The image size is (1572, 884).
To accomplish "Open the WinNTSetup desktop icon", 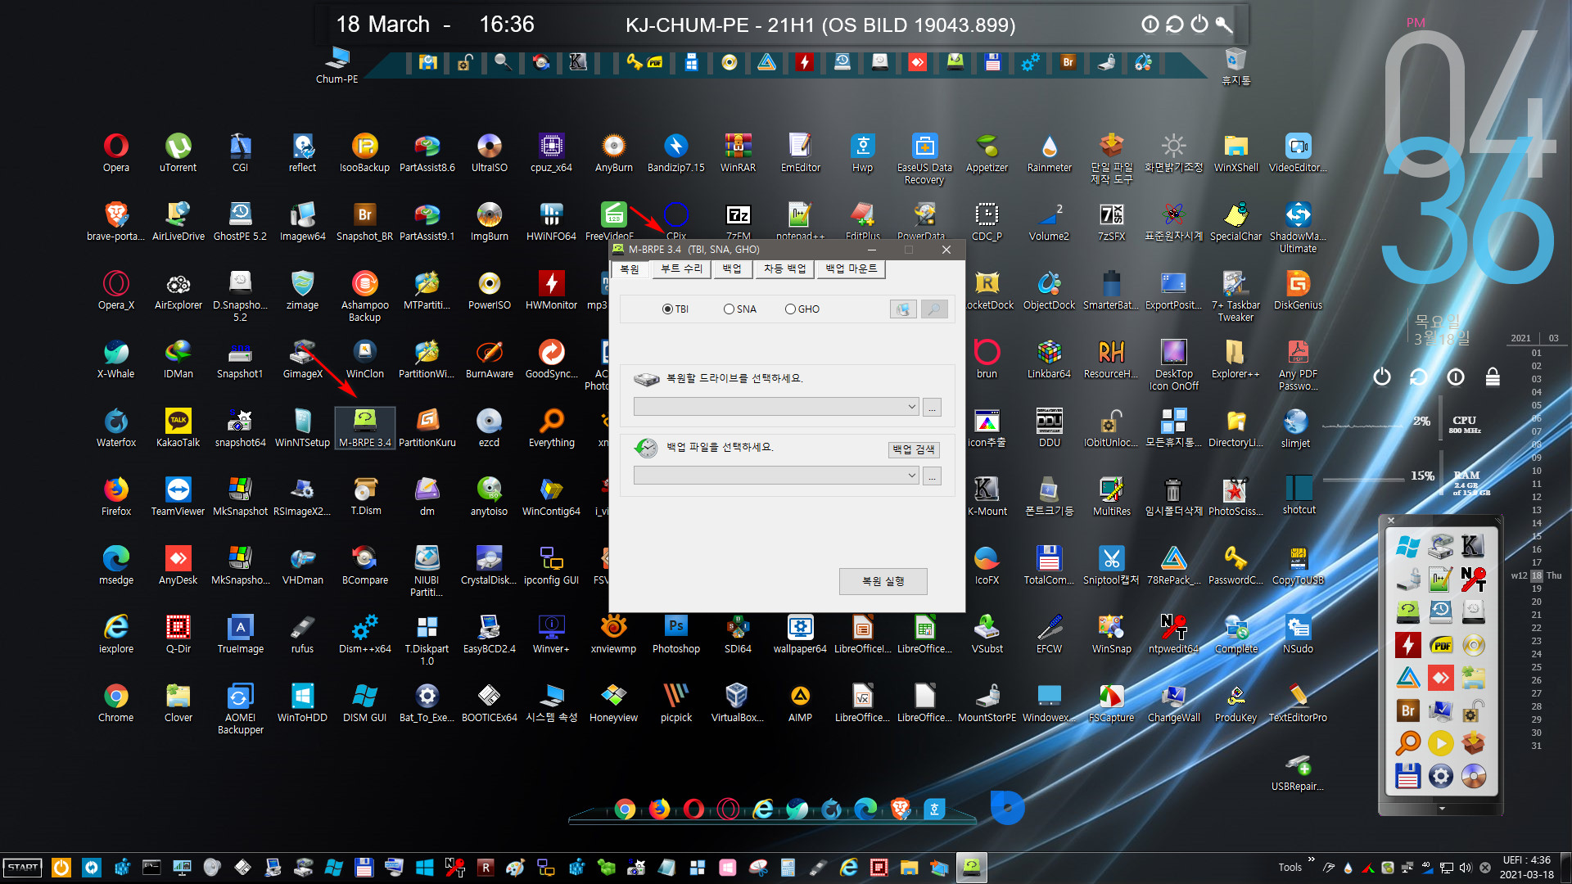I will (303, 428).
